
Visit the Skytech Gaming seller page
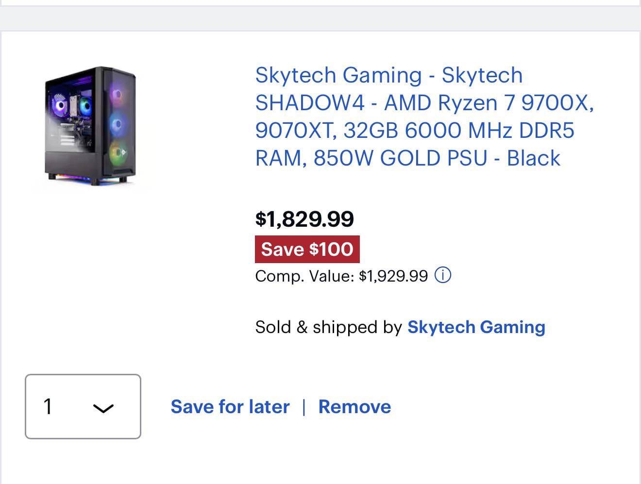pyautogui.click(x=476, y=327)
